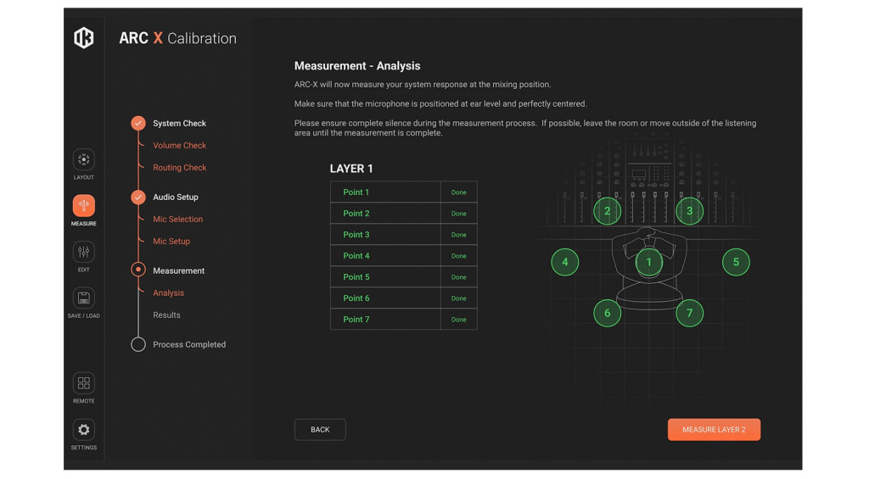Select the Measure sidebar icon
The image size is (869, 479).
[x=84, y=206]
